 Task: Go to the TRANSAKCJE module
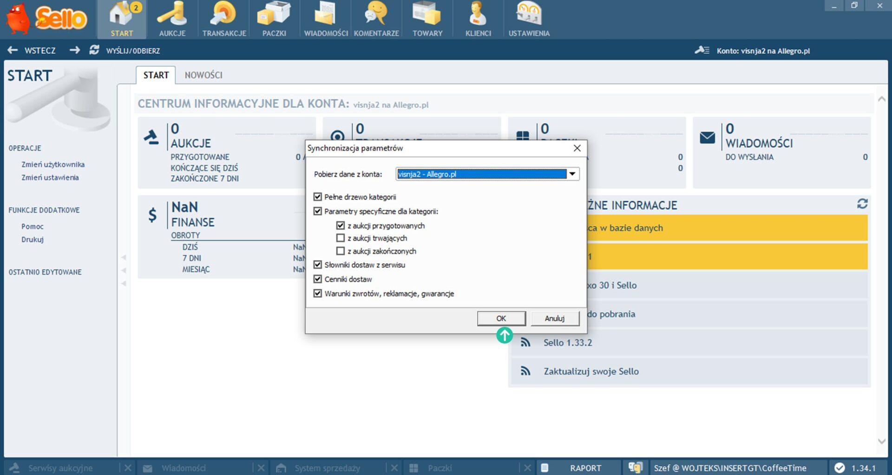point(224,20)
